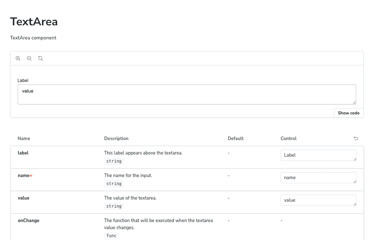
Task: Click 'The value of the textarea.' description
Action: (130, 198)
